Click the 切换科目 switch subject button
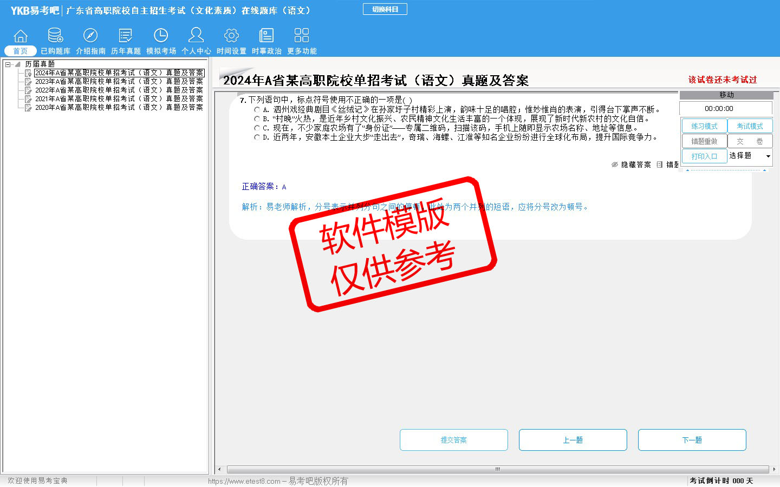The width and height of the screenshot is (780, 487). coord(385,9)
